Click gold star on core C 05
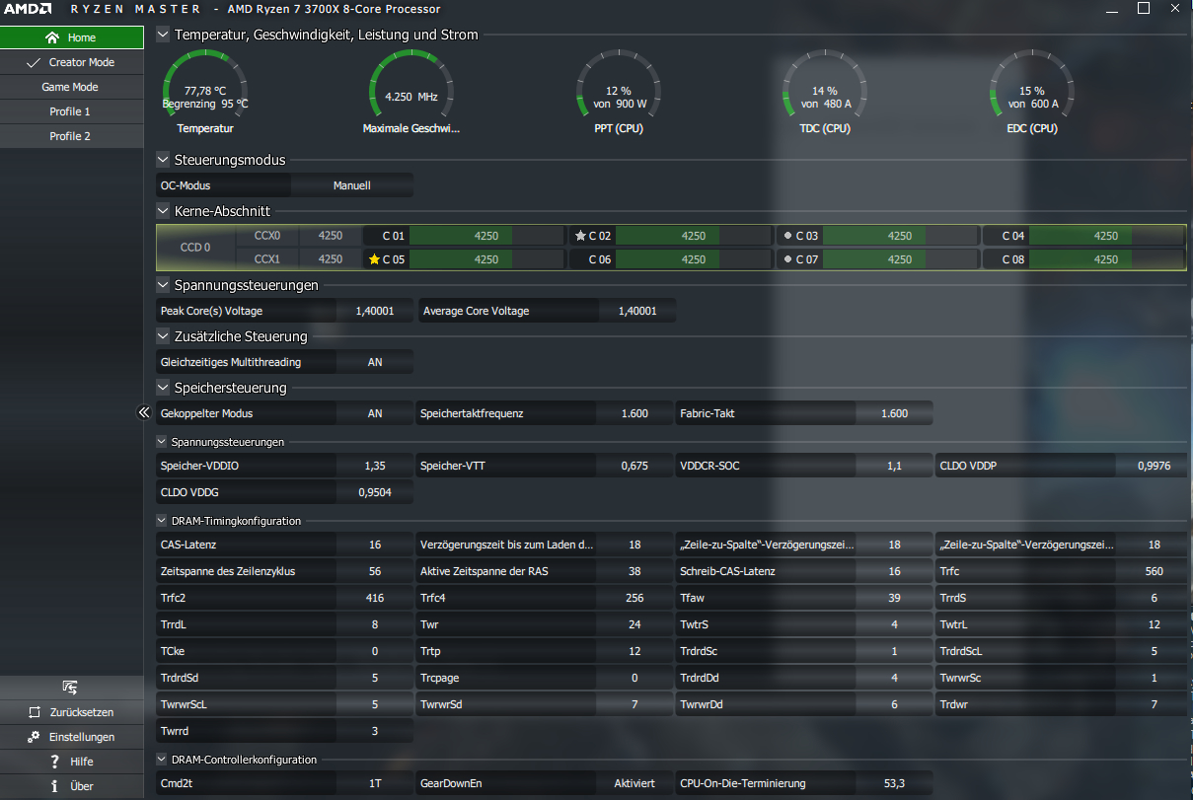 374,259
